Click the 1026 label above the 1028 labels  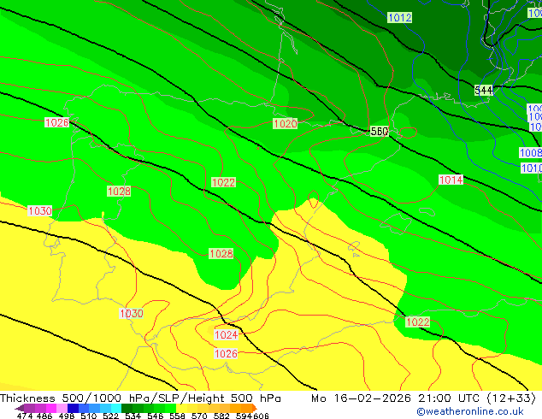click(x=57, y=122)
